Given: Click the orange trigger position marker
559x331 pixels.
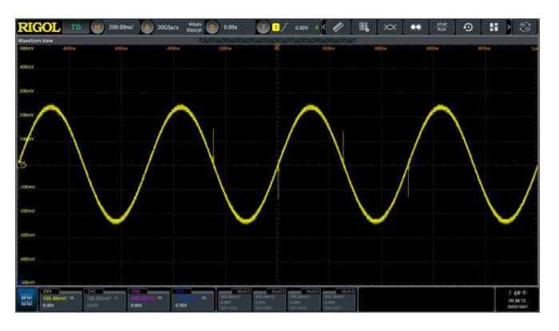Looking at the screenshot, I should click(x=277, y=47).
